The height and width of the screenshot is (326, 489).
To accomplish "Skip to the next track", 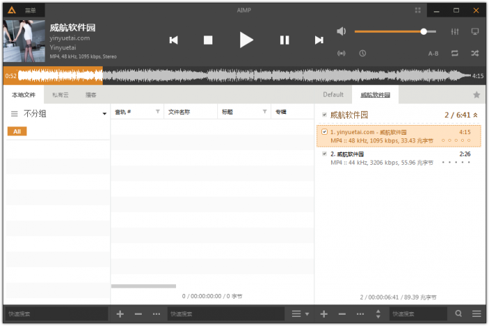I will point(319,40).
